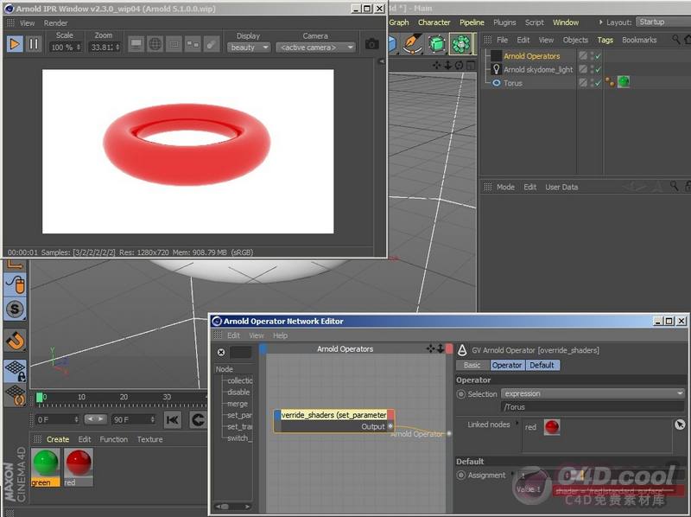Click the green material tag on Torus

coord(624,81)
